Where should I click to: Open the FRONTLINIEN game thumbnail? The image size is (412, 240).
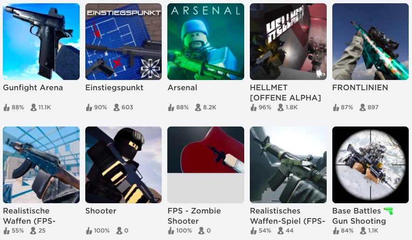pos(371,41)
